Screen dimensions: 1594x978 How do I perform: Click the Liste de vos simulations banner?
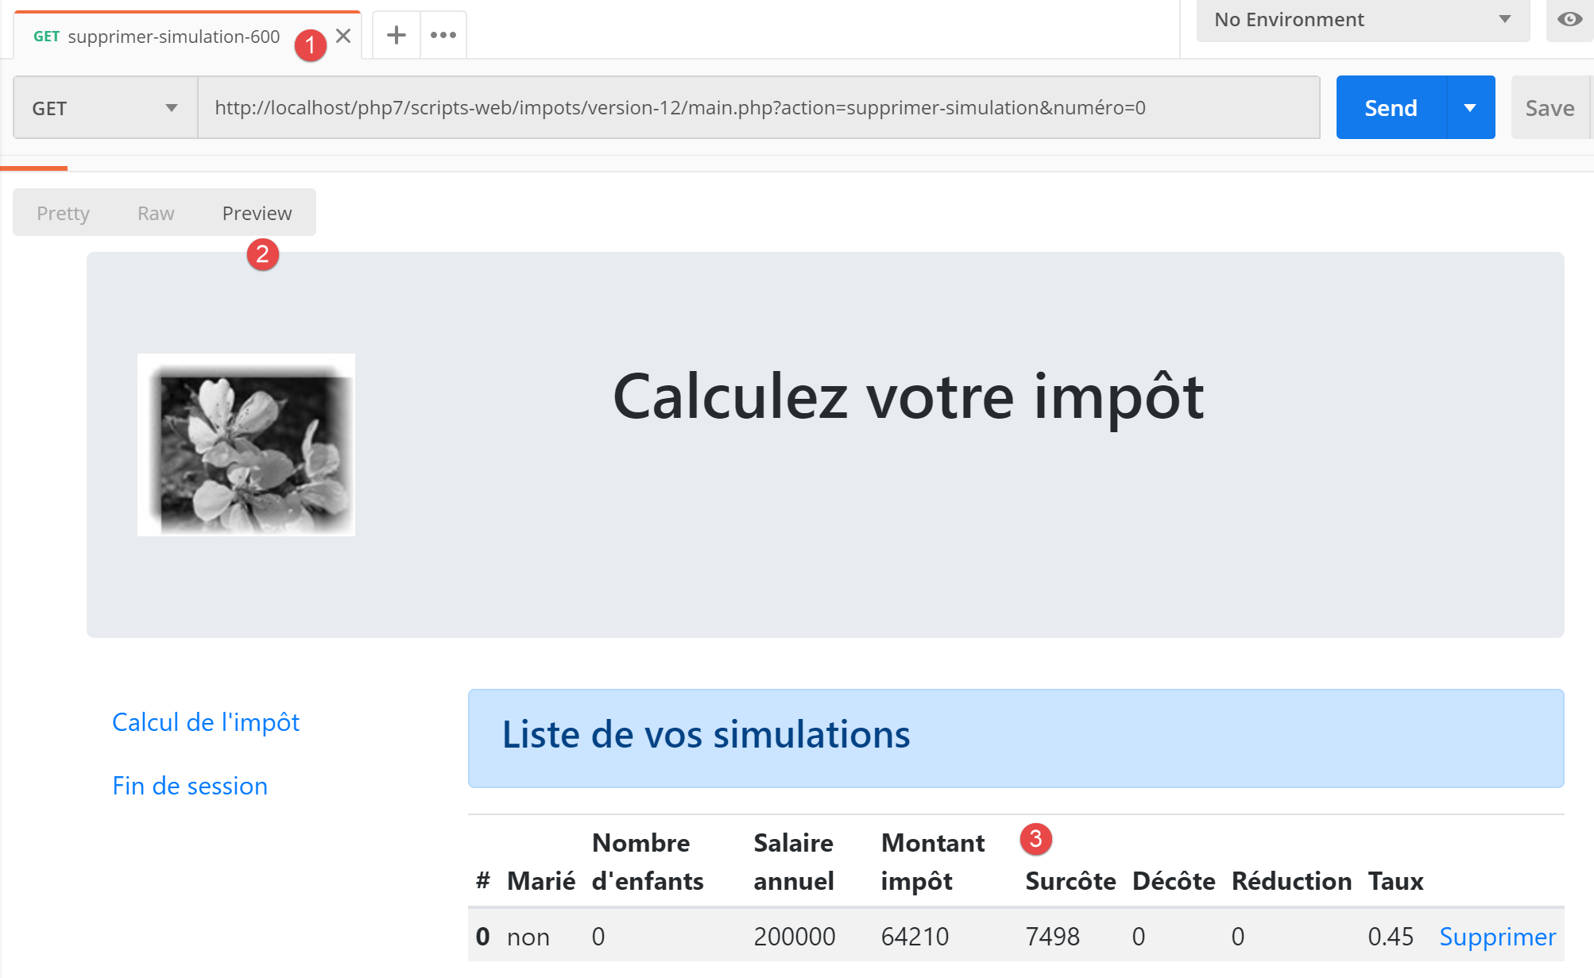[x=1016, y=738]
